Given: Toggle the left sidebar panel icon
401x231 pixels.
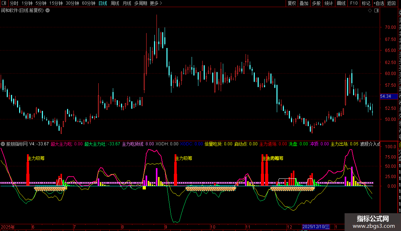Looking at the screenshot, I should pos(4,3).
